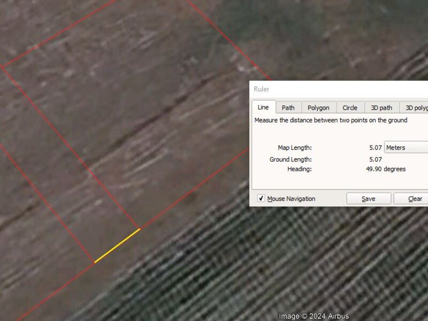Click the Image © 2024 Airbus attribution
This screenshot has height=321, width=428.
[x=314, y=316]
